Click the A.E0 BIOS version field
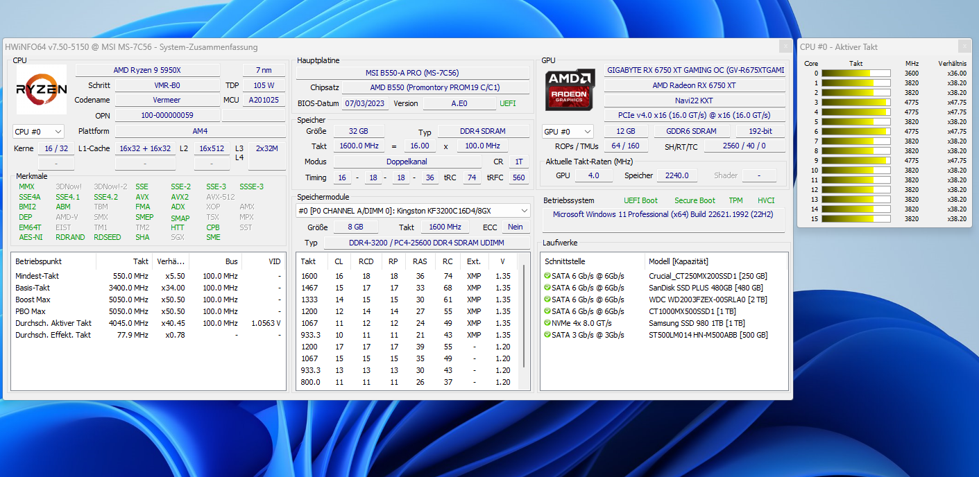 click(x=459, y=103)
